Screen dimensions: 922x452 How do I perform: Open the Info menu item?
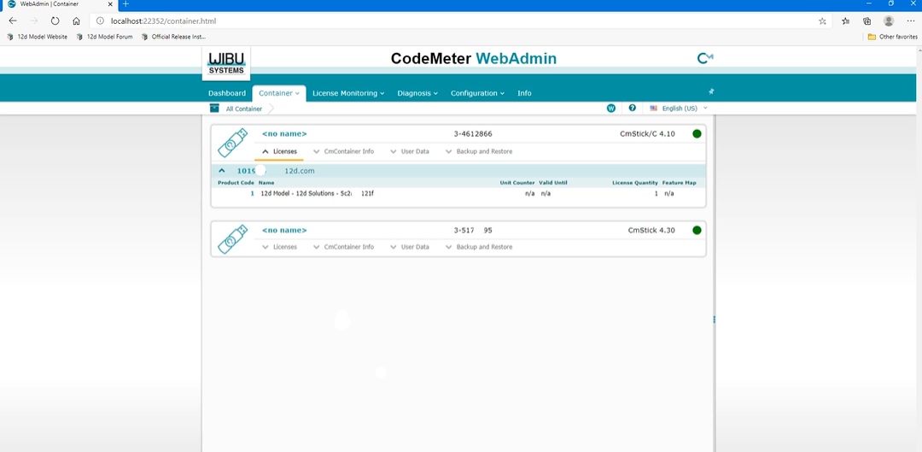(x=524, y=93)
